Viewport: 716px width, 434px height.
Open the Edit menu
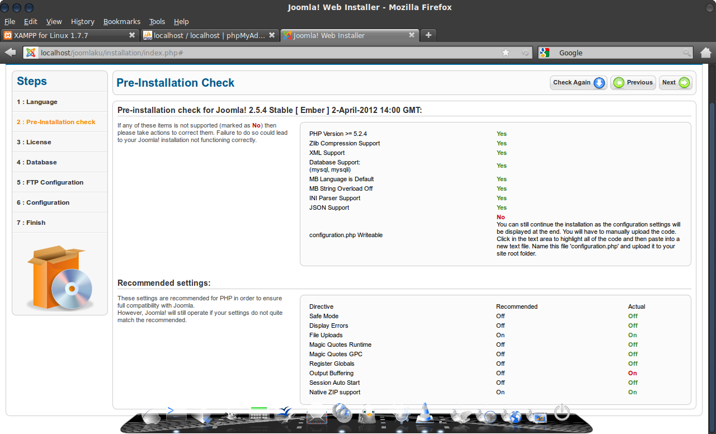pos(30,21)
